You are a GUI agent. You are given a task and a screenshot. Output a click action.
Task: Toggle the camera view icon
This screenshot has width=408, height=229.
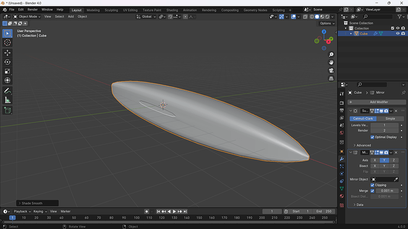tap(331, 71)
